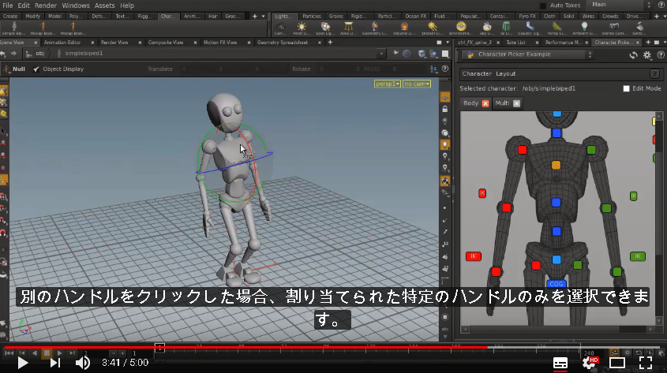Mute the video volume speaker icon
667x373 pixels.
pyautogui.click(x=83, y=363)
